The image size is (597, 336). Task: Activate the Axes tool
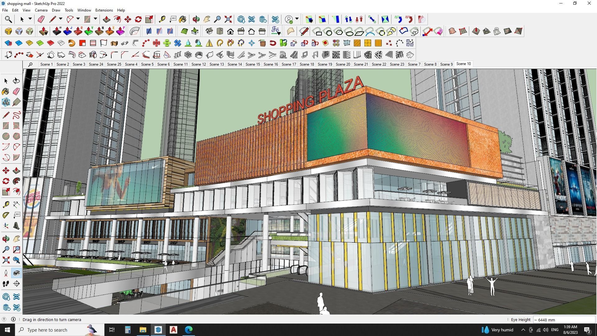point(6,226)
